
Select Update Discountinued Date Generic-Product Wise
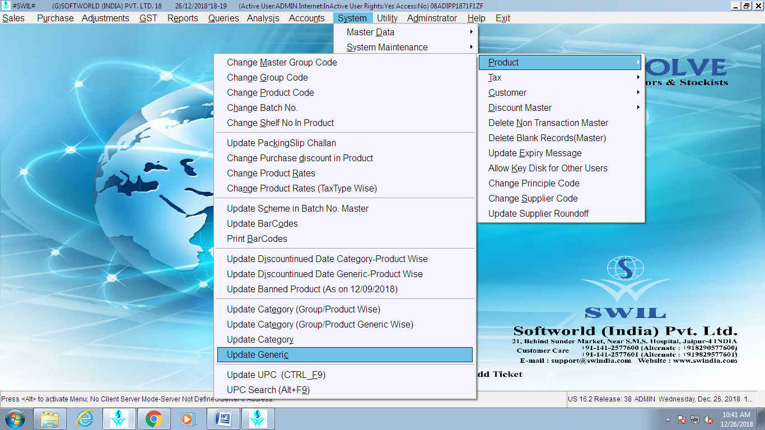click(345, 274)
